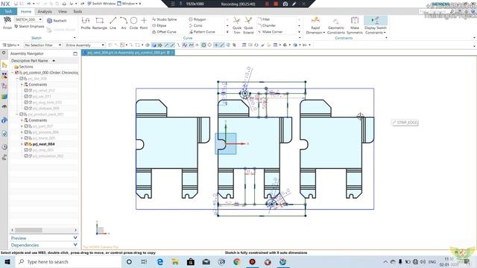
Task: Open the No Selection Filter dropdown
Action: (x=43, y=45)
